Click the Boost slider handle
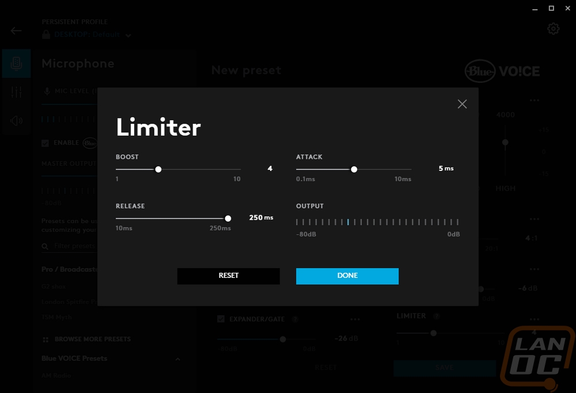This screenshot has width=576, height=393. (158, 169)
